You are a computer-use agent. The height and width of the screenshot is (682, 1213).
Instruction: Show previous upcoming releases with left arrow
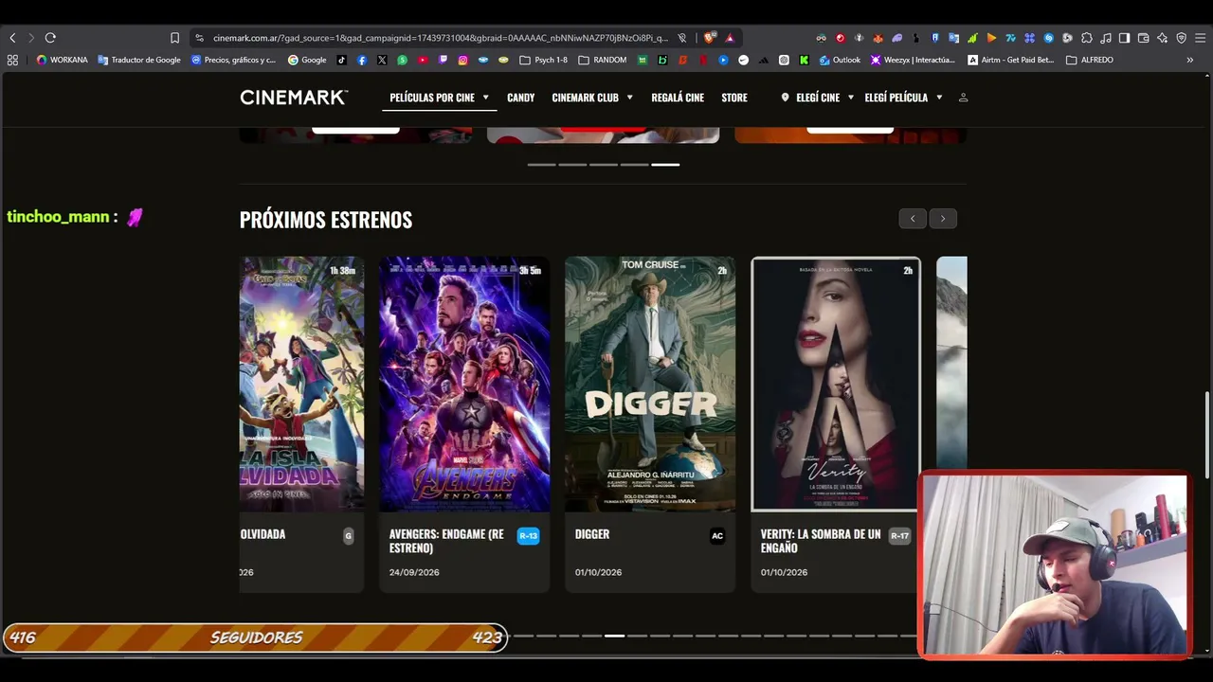(913, 219)
